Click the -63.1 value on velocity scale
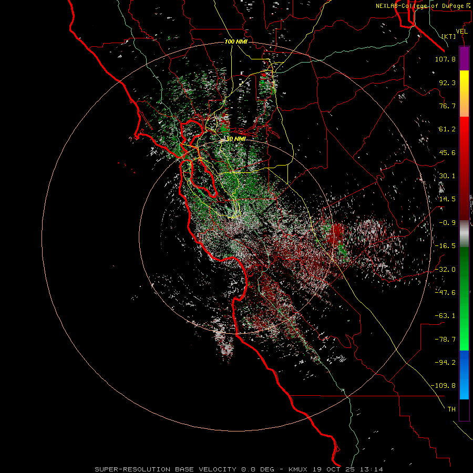Viewport: 473px width, 473px height. pos(445,316)
